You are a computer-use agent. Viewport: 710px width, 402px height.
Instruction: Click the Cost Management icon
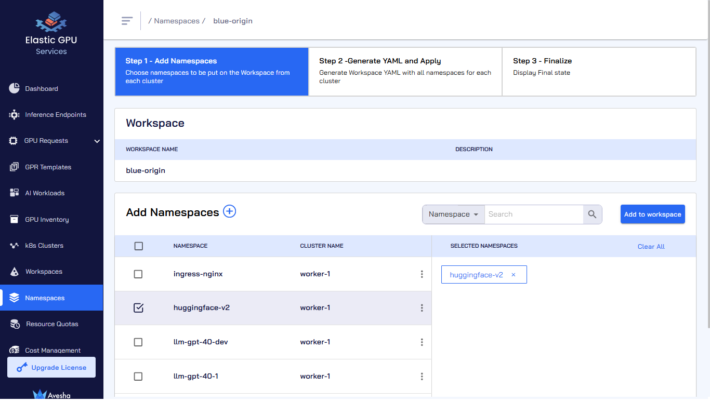15,350
